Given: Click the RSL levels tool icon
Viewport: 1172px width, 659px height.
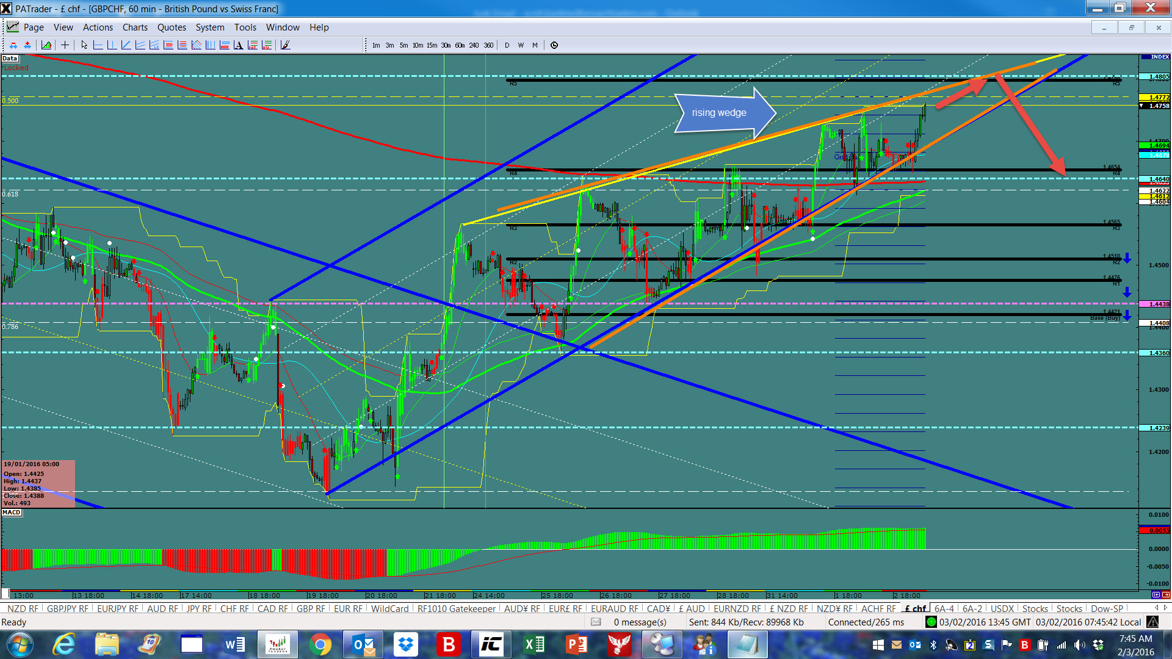Looking at the screenshot, I should pos(267,45).
